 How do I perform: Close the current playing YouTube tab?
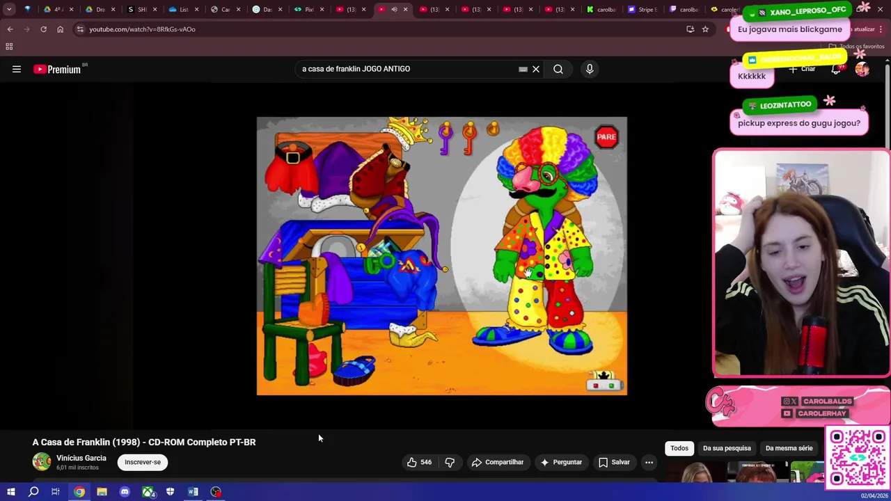(405, 10)
